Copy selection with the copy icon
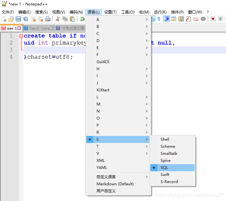The image size is (226, 201). [65, 19]
